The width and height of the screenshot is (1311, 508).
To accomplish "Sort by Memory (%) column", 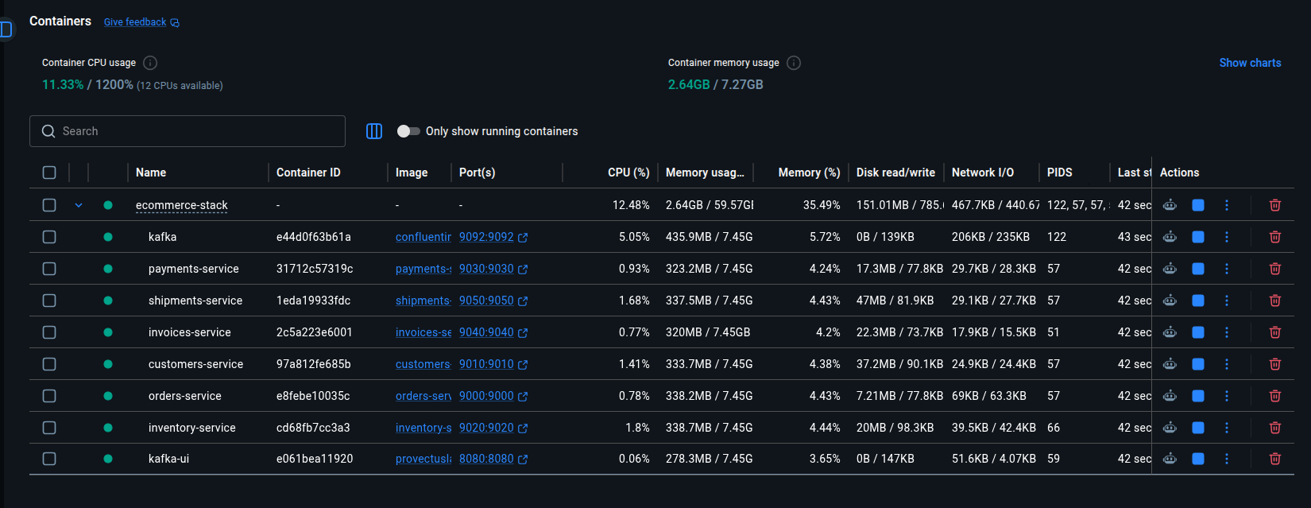I will coord(809,173).
